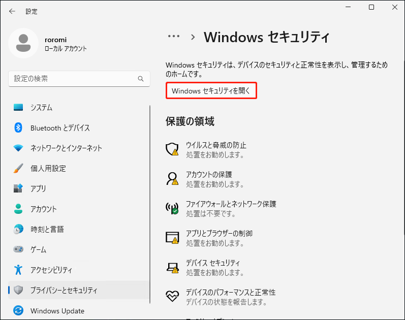Click the network Wi-Fi icon
Screen dimensions: 405x320
click(x=18, y=148)
